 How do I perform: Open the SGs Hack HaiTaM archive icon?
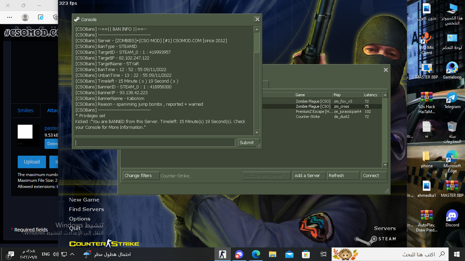[x=427, y=103]
